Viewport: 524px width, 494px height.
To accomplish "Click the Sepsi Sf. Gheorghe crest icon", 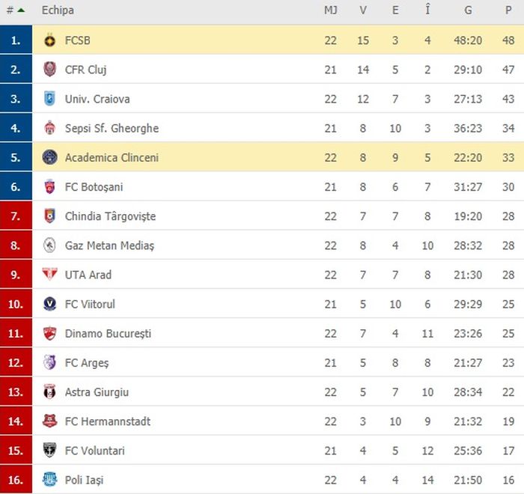I will pos(50,128).
